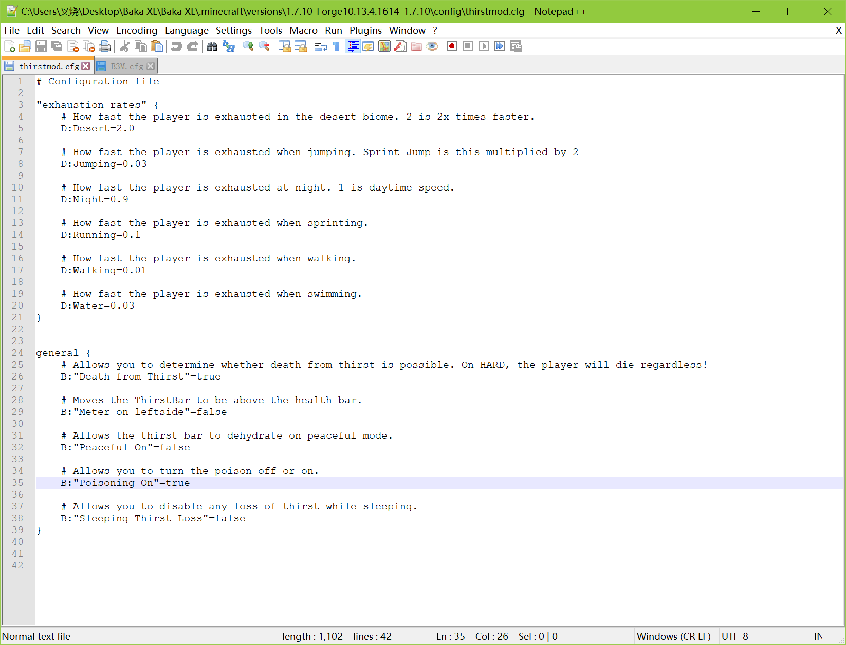Toggle Show All Characters pilcrow icon
The height and width of the screenshot is (645, 846).
[x=336, y=47]
